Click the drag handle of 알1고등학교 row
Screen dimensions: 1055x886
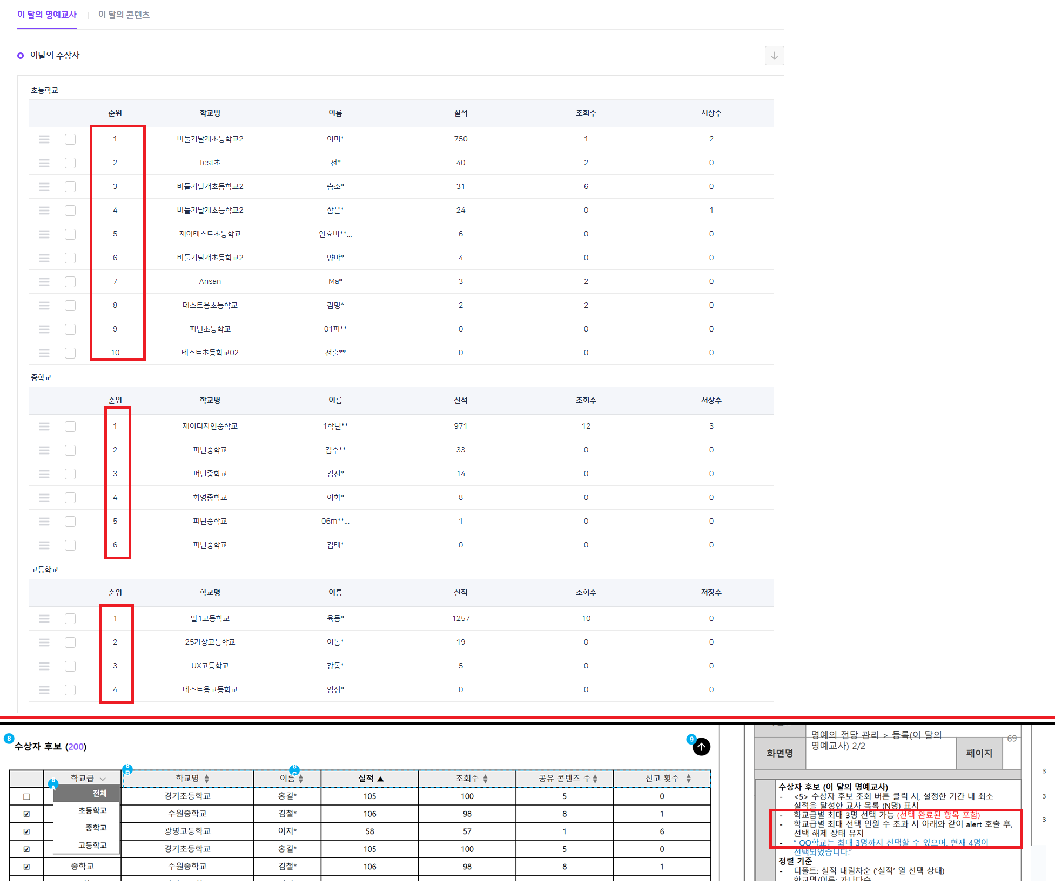[44, 619]
